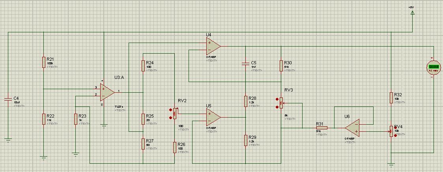Viewport: 443px width, 172px height.
Task: Click ground symbol below RV4
Action: [391, 165]
